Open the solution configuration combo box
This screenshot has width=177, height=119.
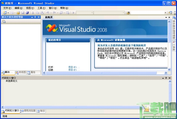coord(85,13)
